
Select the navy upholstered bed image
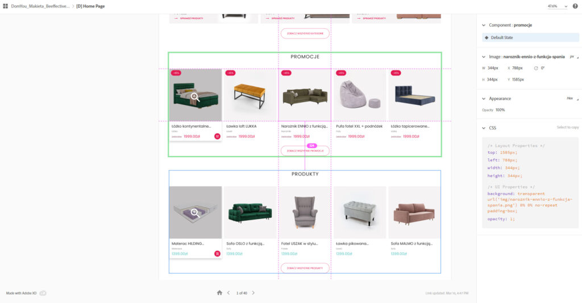pyautogui.click(x=414, y=95)
